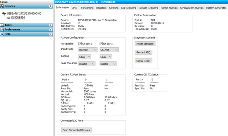Screen dimensions: 228x136
Task: Click the BC Rate value 50.00 Mbps
Action: [x=111, y=97]
